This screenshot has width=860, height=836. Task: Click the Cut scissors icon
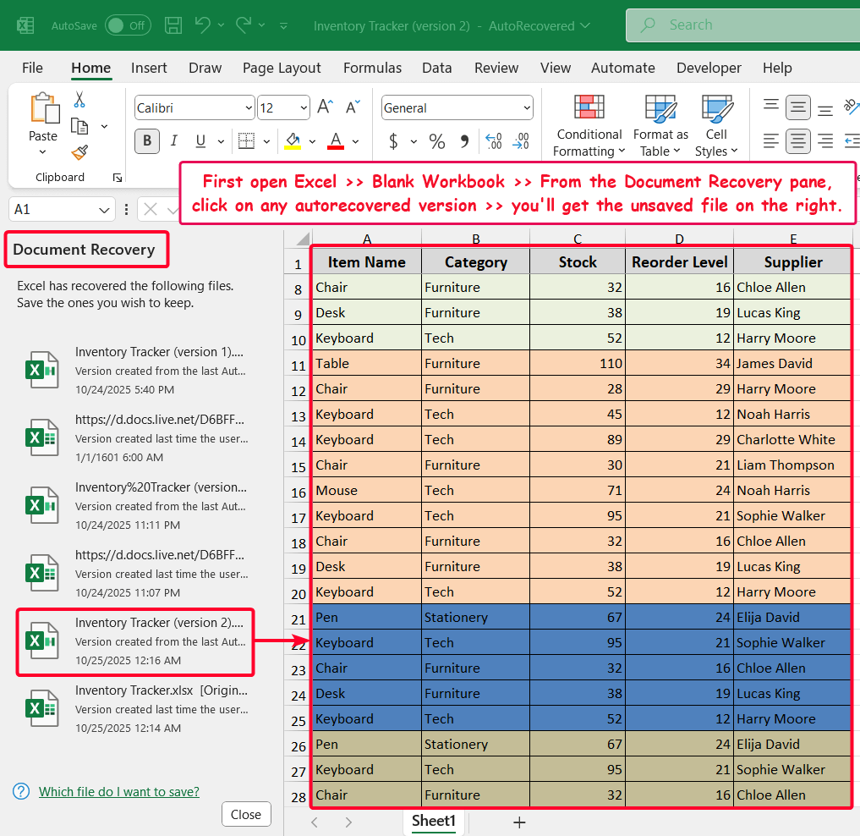(79, 100)
